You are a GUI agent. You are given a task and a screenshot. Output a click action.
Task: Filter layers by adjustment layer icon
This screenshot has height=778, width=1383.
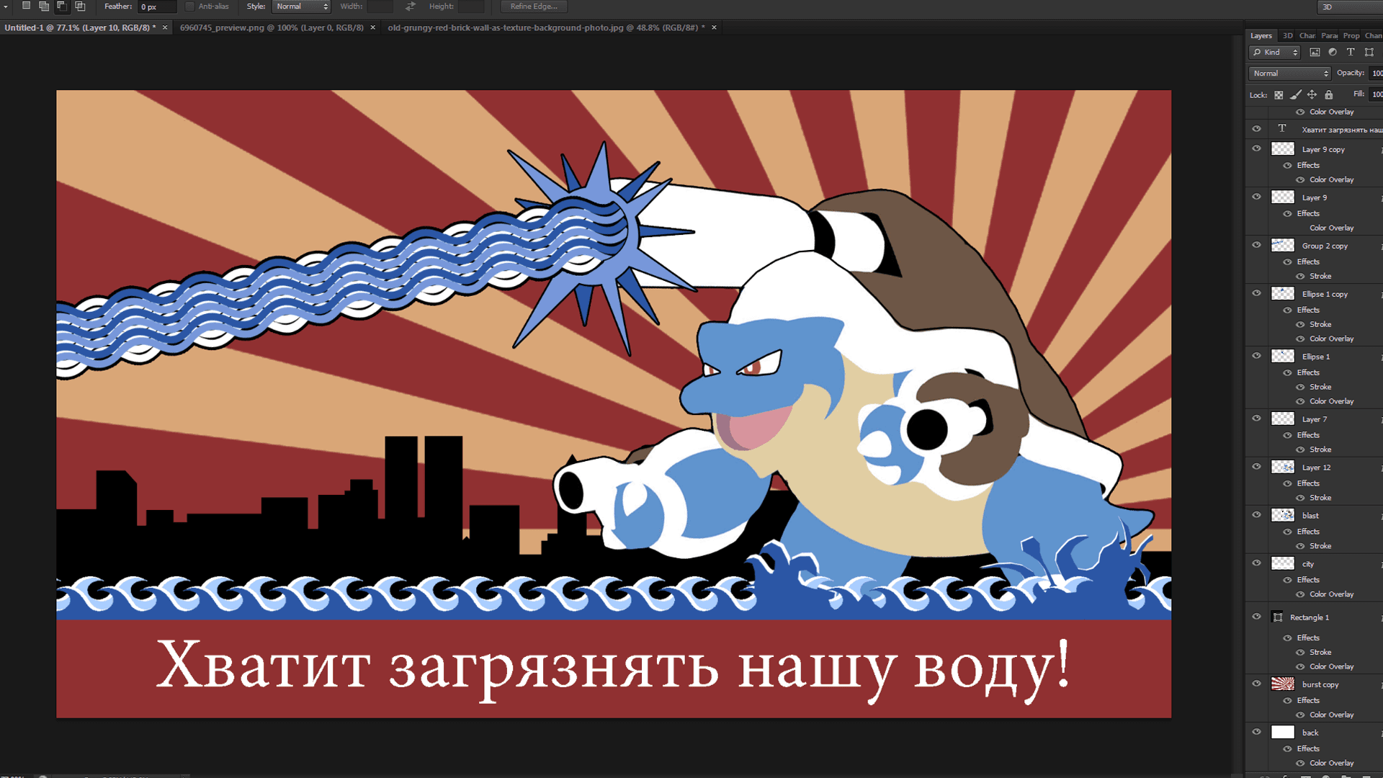(1333, 52)
